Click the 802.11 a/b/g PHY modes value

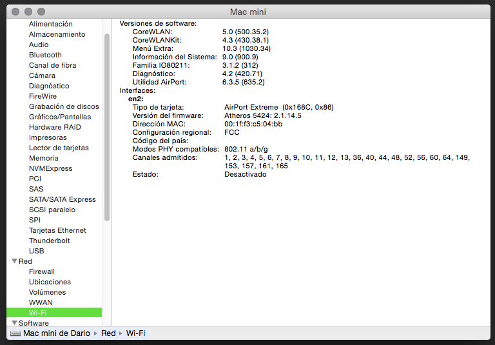pyautogui.click(x=246, y=149)
